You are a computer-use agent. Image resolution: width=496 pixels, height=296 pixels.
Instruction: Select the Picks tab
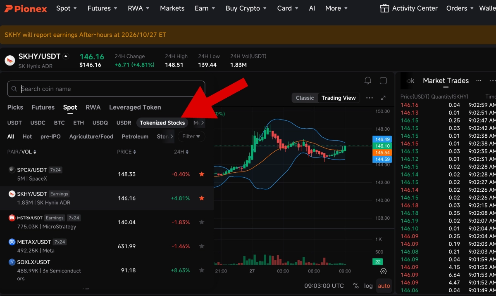click(x=15, y=107)
